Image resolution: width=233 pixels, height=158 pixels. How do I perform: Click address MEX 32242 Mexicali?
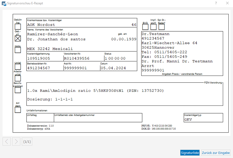[x=50, y=49]
